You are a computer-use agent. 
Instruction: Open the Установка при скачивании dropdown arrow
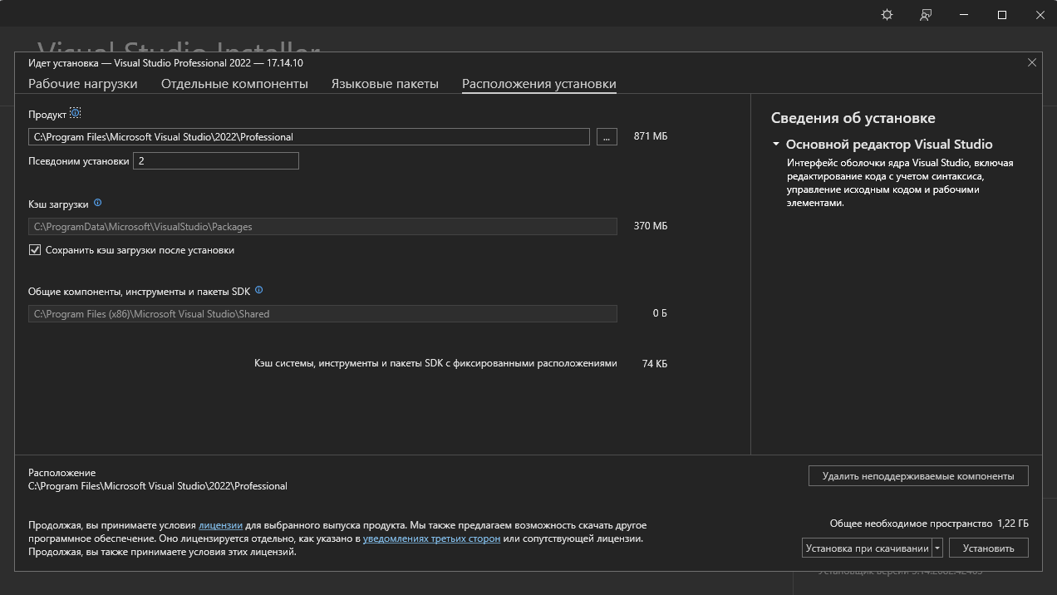937,548
